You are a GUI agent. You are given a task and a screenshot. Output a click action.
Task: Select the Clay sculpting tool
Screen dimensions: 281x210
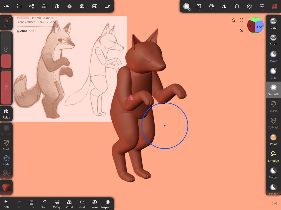273,23
